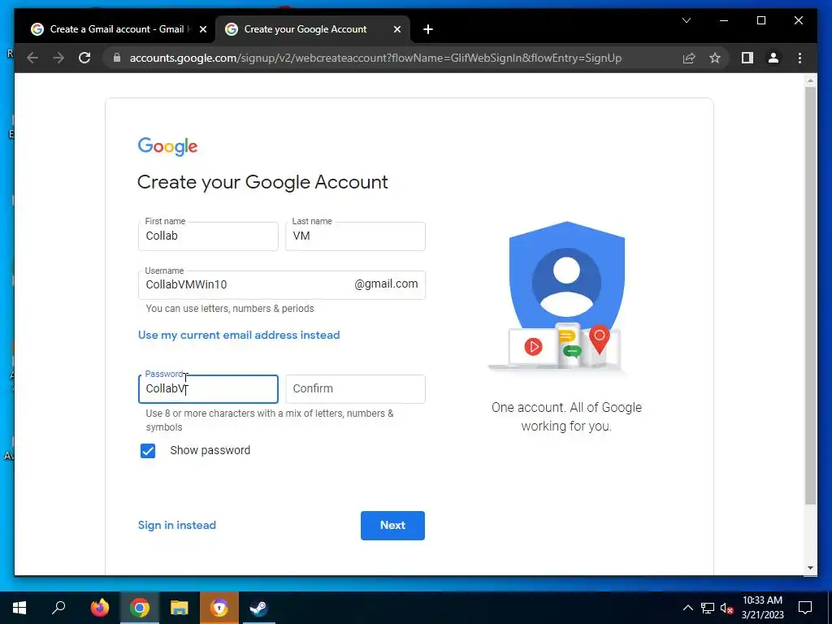Open network status tray icon
This screenshot has width=832, height=624.
(708, 608)
